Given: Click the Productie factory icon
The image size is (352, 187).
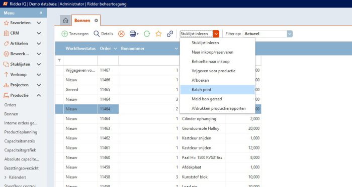Looking at the screenshot, I should pos(6,95).
